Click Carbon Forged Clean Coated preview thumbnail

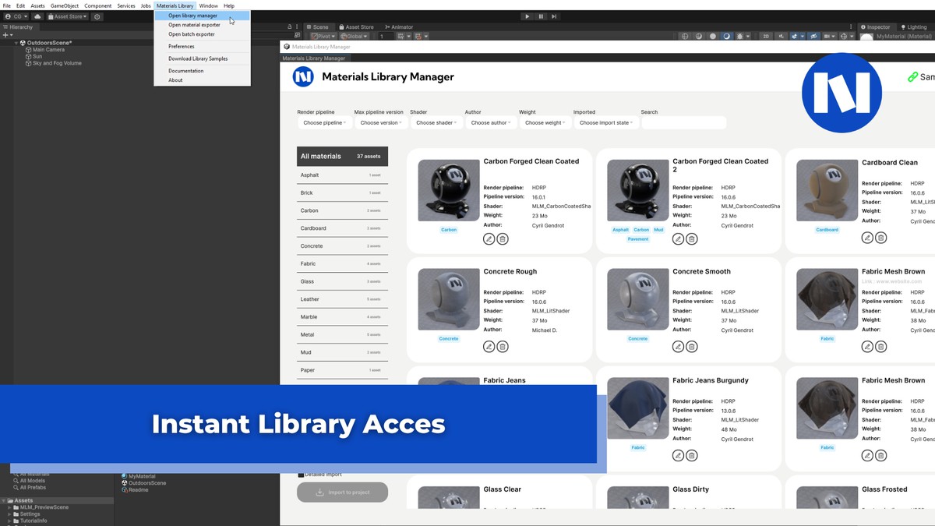(x=449, y=191)
